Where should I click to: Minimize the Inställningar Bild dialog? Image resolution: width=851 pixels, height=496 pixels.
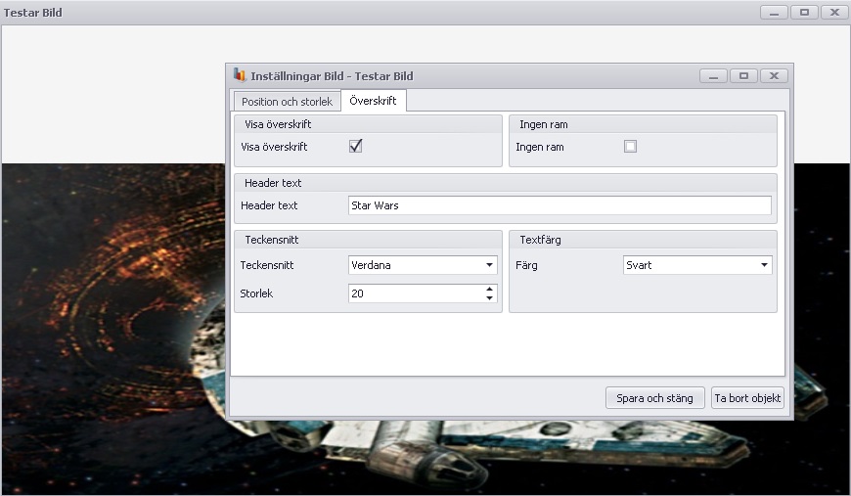(713, 76)
